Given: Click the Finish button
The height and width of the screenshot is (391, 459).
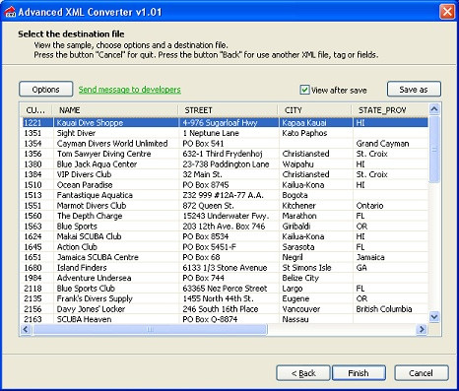Looking at the screenshot, I should (359, 373).
